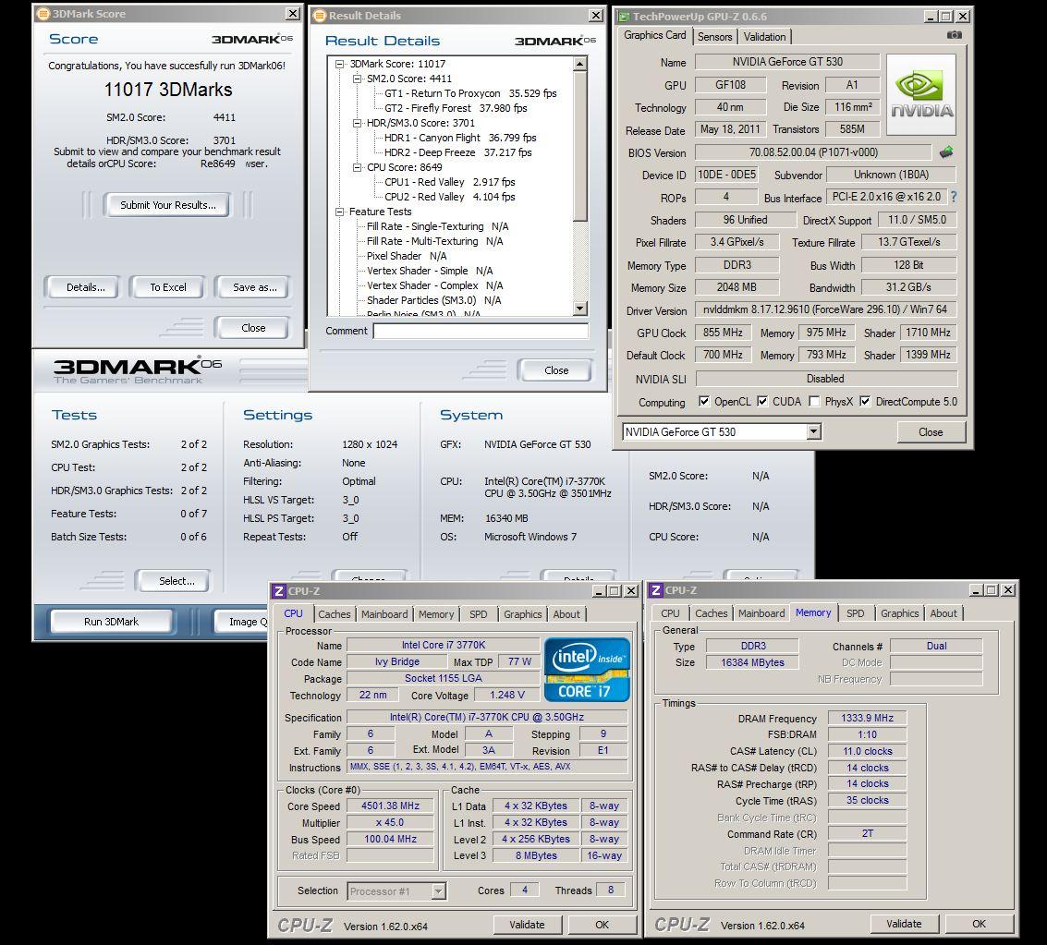The image size is (1047, 945).
Task: Click the result tree scrollbar thumb
Action: click(580, 146)
